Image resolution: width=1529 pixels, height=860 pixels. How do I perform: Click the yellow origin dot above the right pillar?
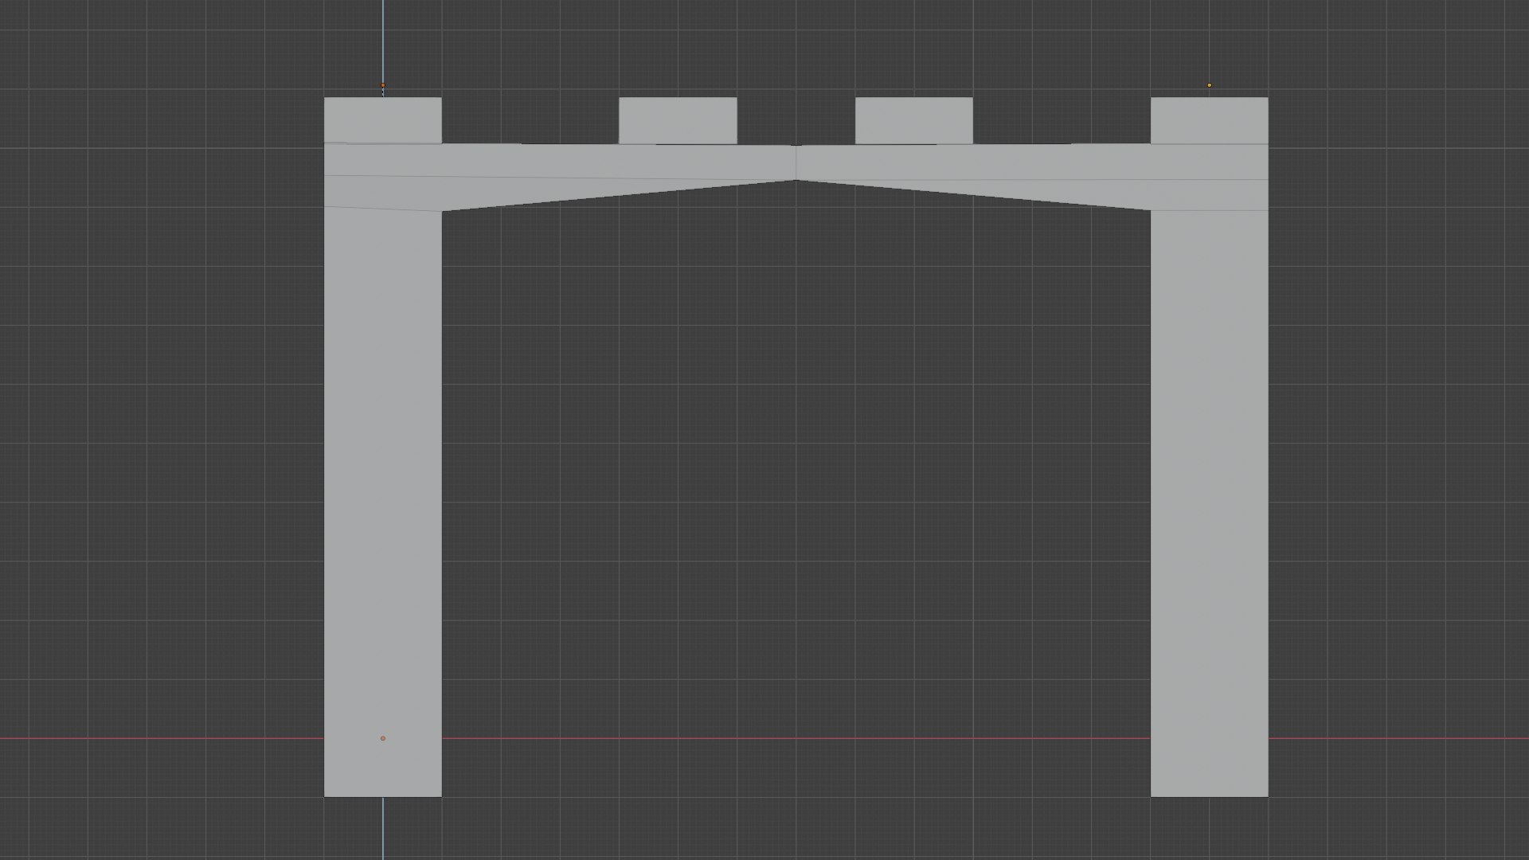(1209, 85)
